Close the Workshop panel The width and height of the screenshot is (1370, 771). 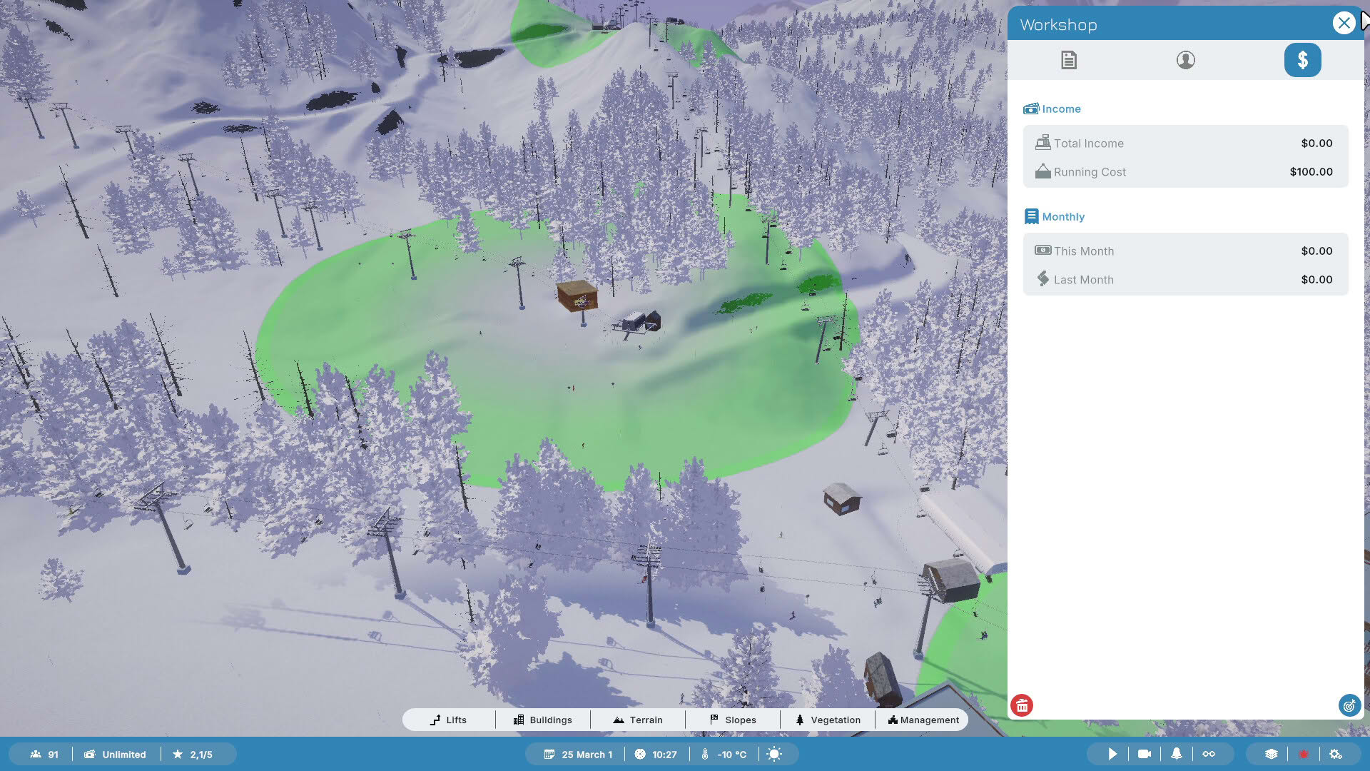pos(1344,24)
